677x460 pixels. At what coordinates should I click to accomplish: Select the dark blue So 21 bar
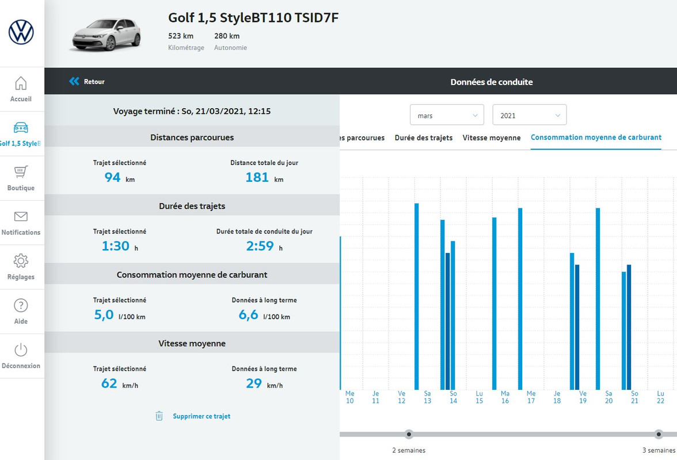coord(629,327)
